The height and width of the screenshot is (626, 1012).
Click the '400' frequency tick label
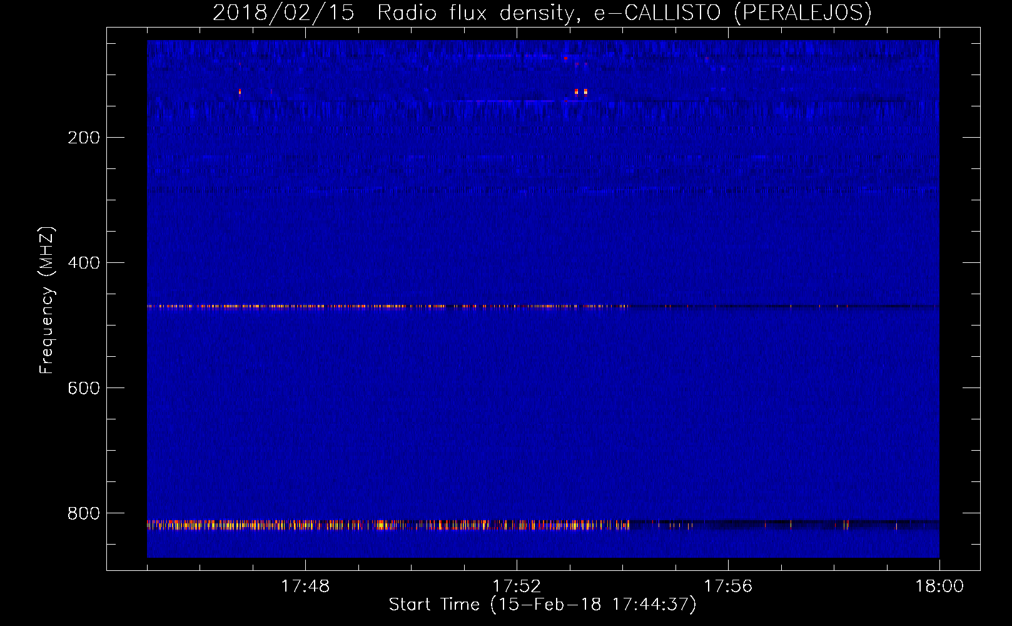click(84, 263)
